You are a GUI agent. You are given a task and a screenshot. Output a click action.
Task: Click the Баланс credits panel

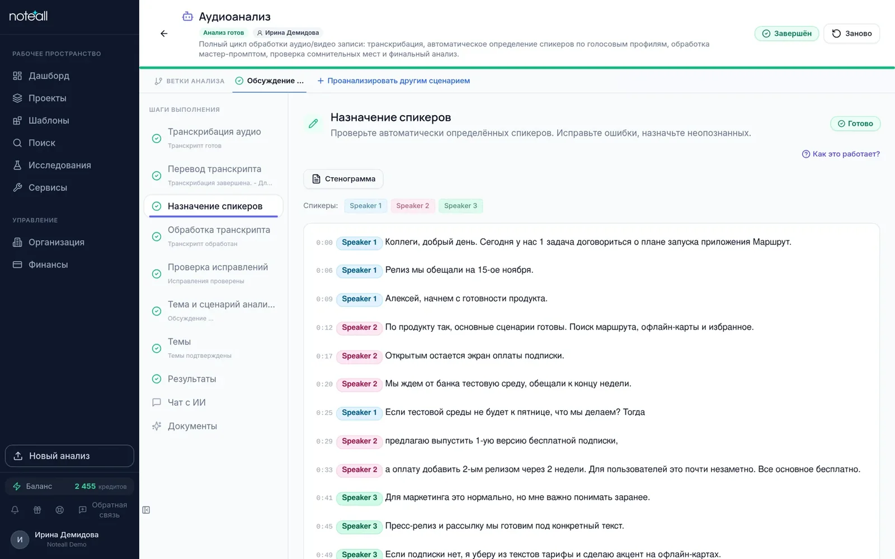(x=69, y=486)
